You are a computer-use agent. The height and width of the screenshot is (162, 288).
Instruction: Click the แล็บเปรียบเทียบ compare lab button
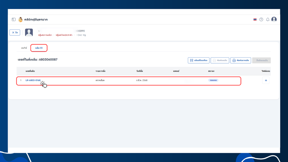coord(198,60)
